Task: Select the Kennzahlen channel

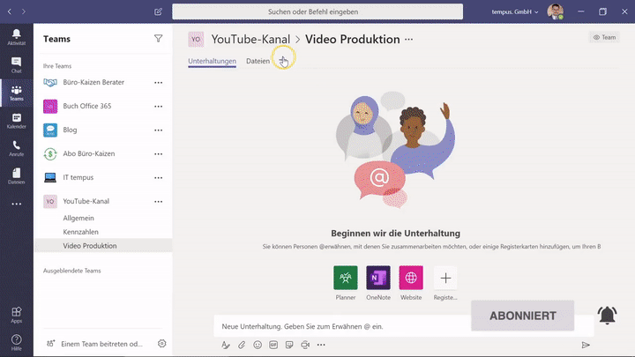Action: click(80, 232)
